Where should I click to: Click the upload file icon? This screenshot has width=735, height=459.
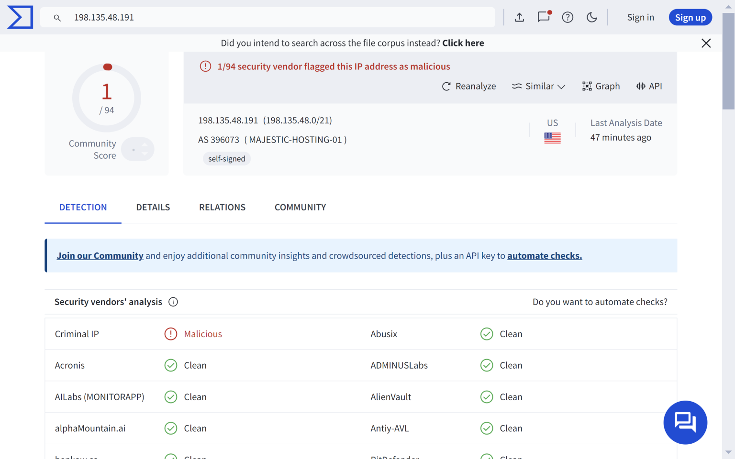[x=519, y=17]
